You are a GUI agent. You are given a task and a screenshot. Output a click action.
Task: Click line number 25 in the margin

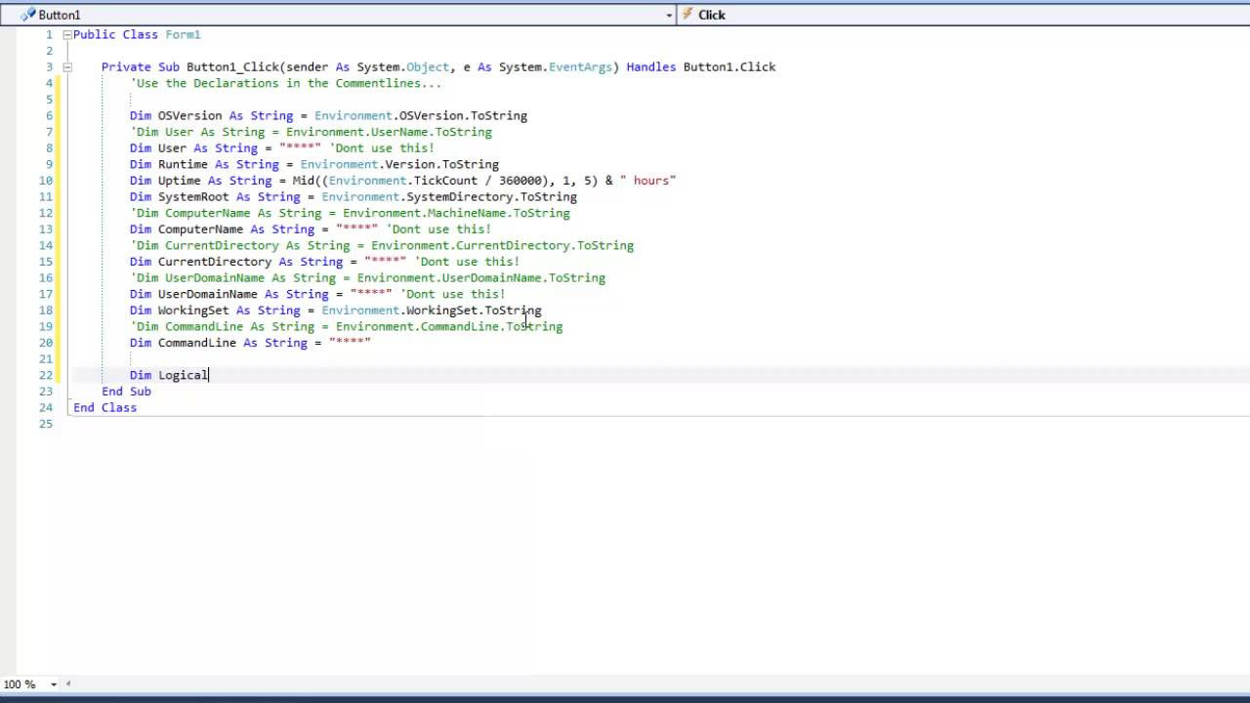[46, 424]
